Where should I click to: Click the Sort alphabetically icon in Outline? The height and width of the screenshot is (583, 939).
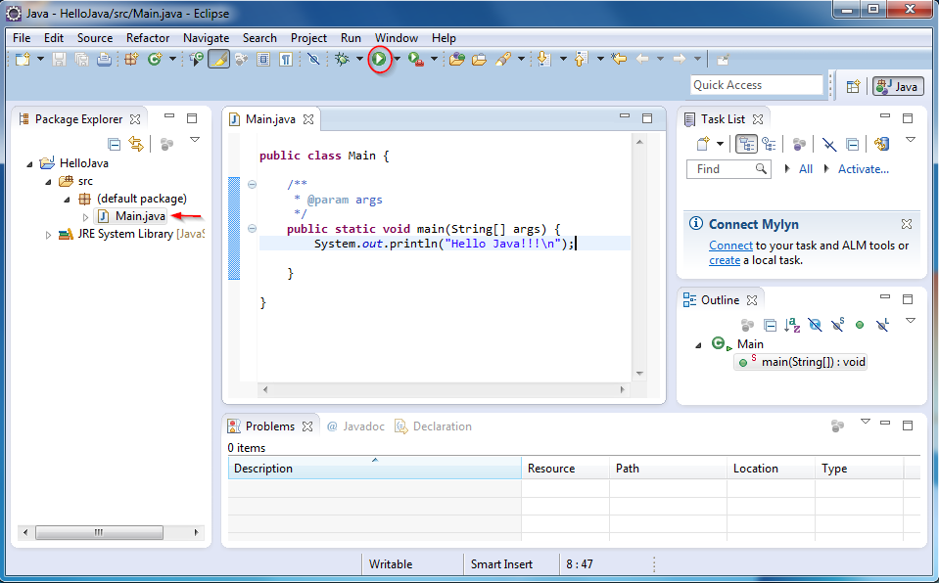(792, 325)
